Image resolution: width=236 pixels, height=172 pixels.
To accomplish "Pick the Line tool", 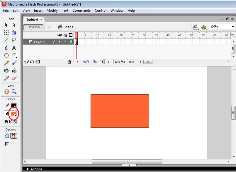I will coord(6,40).
